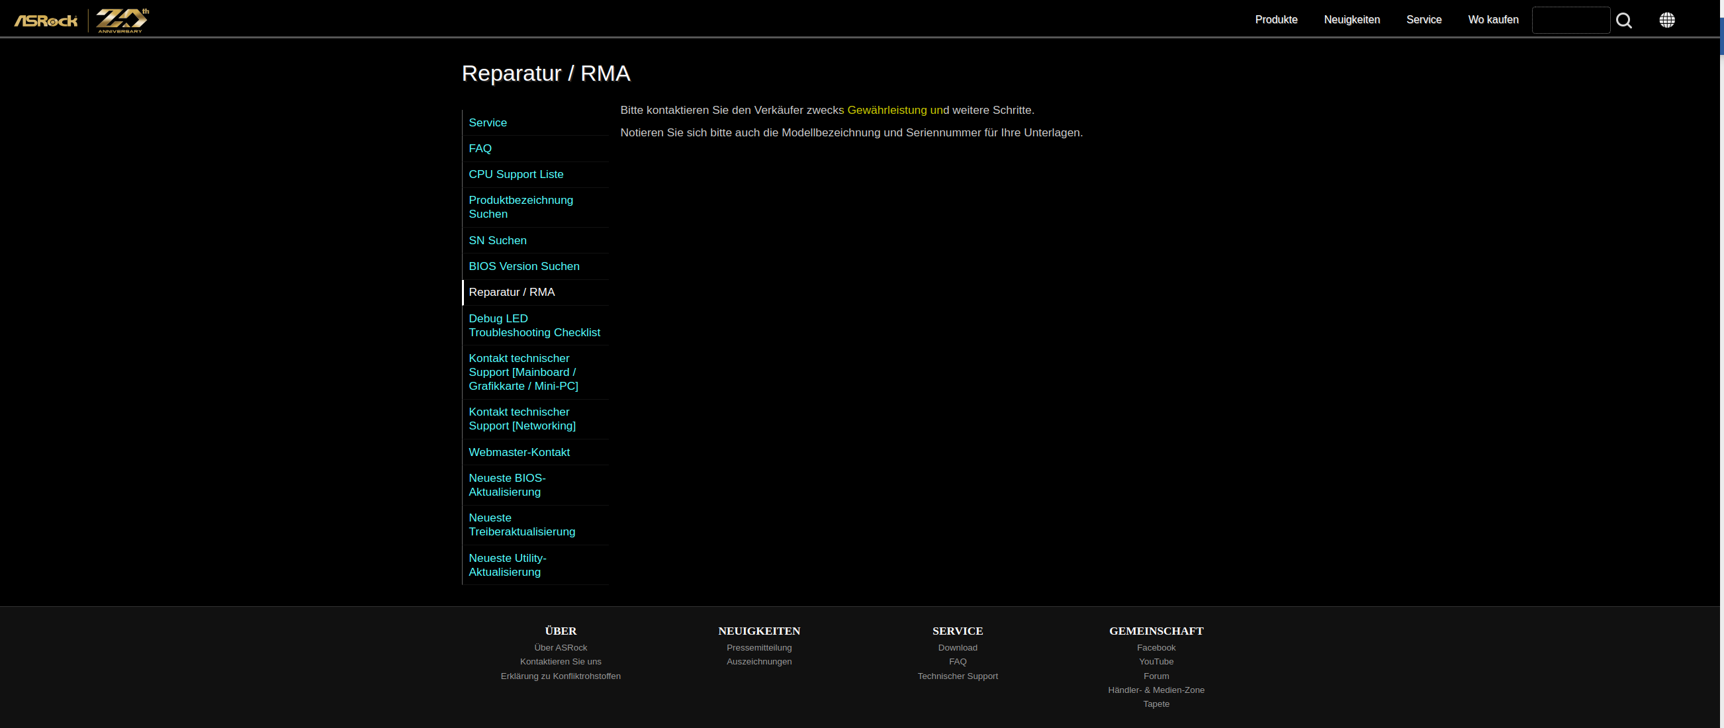Screen dimensions: 1724x728
Task: Click the header search input field
Action: coord(1570,20)
